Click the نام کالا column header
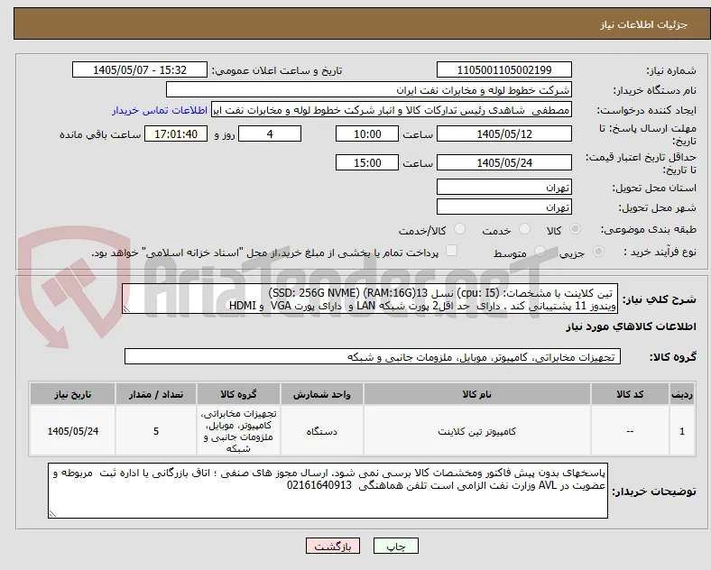711x570 pixels. coord(477,394)
